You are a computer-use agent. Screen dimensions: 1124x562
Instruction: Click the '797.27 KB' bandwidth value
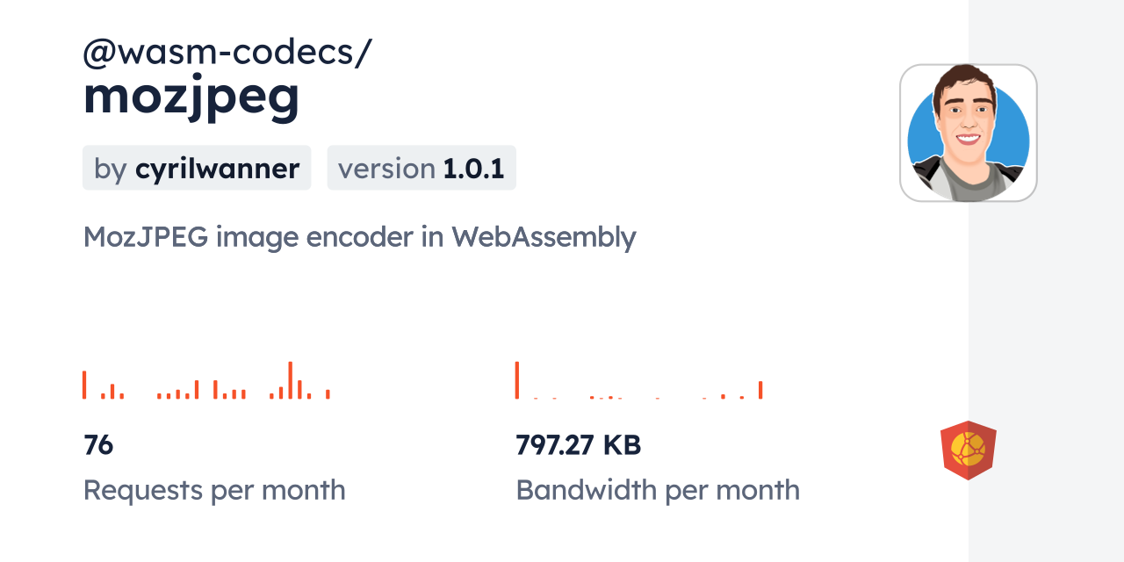(x=579, y=445)
